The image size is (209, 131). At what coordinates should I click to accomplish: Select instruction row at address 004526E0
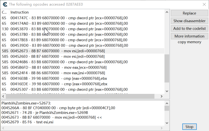point(83,57)
